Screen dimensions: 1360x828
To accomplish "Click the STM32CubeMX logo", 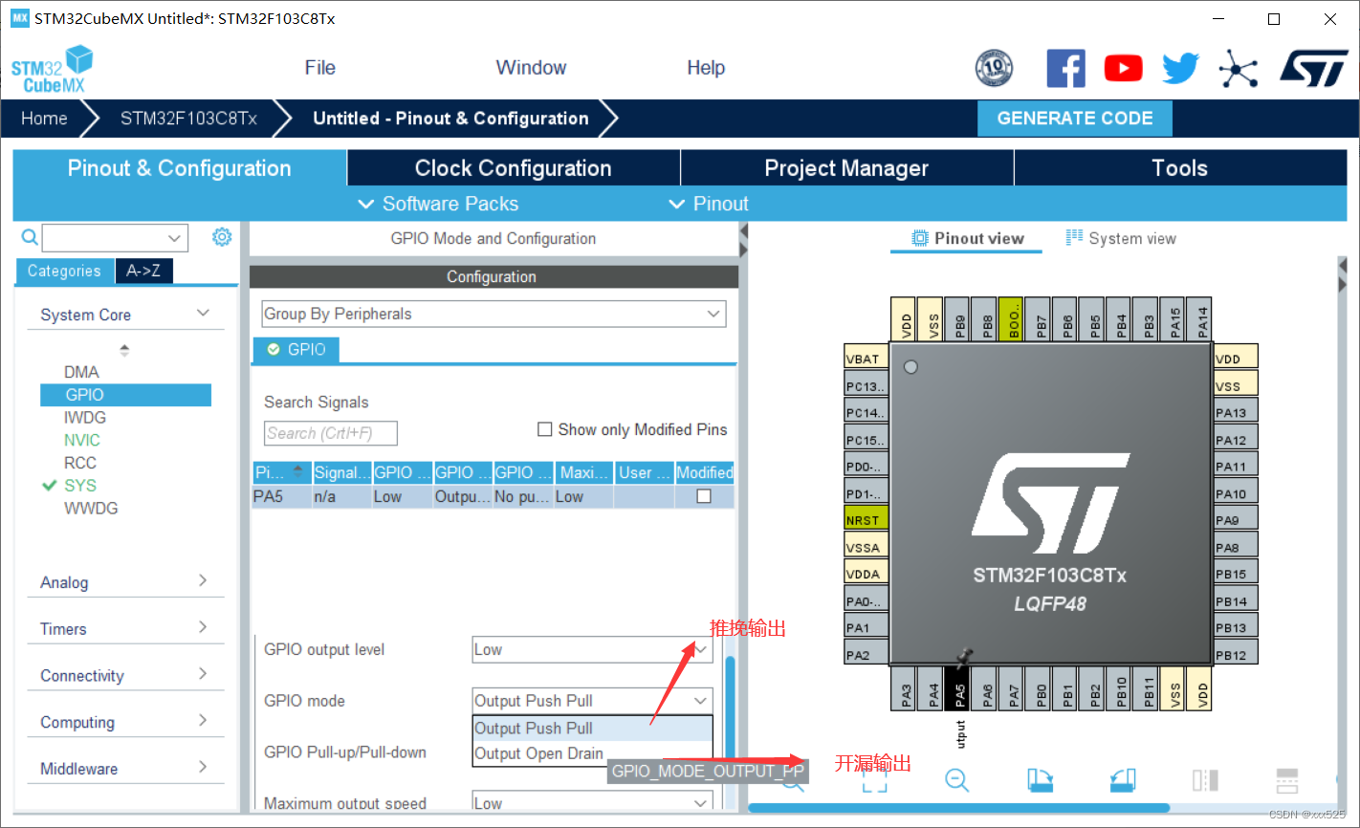I will pyautogui.click(x=52, y=69).
